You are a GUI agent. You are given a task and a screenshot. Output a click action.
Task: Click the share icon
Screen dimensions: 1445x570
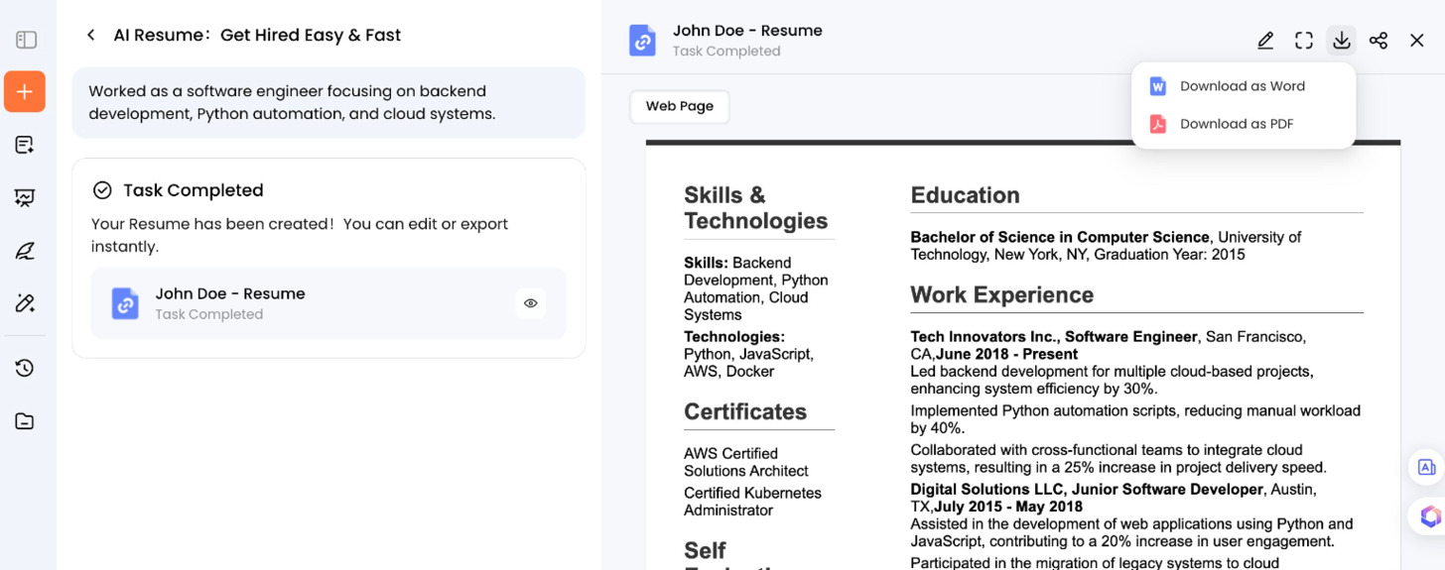[x=1379, y=41]
